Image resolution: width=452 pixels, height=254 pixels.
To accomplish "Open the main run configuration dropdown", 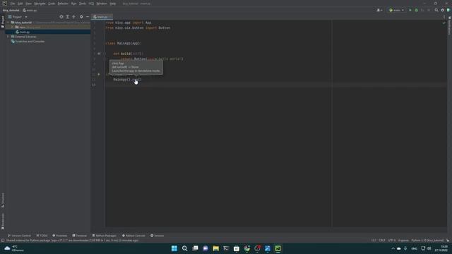I will coord(396,11).
